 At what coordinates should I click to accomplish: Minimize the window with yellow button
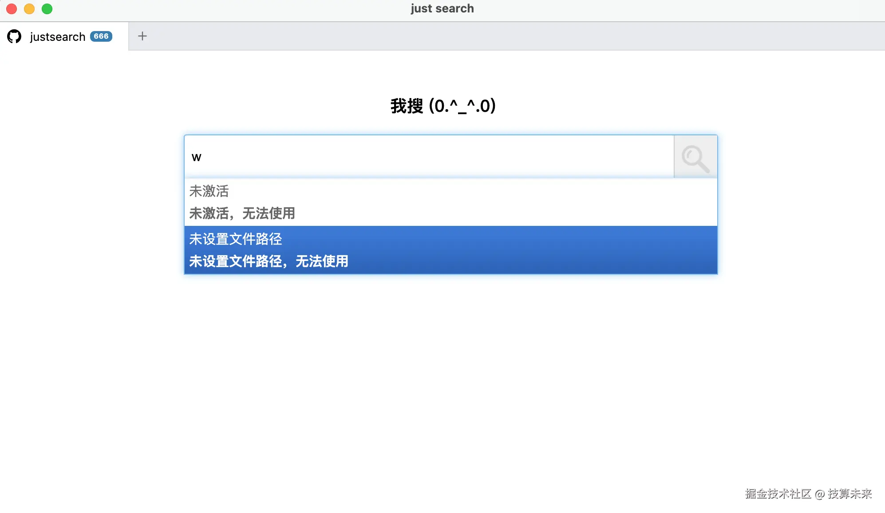coord(29,9)
